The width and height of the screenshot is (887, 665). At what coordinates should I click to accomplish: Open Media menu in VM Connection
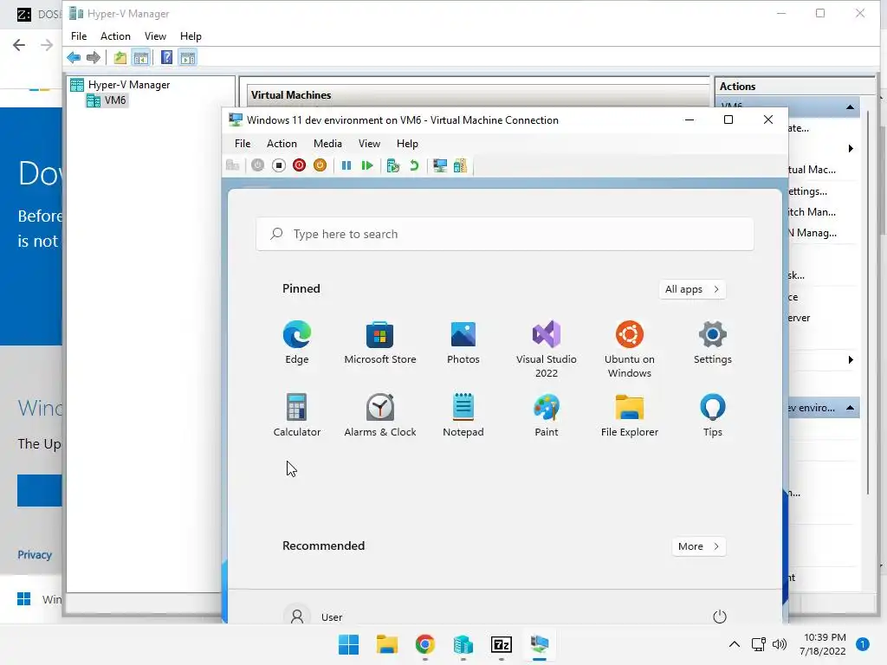click(x=327, y=144)
